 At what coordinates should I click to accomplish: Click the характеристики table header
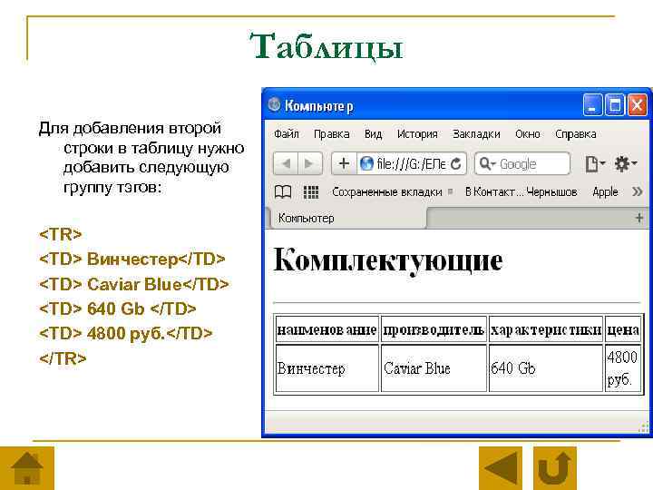(546, 329)
